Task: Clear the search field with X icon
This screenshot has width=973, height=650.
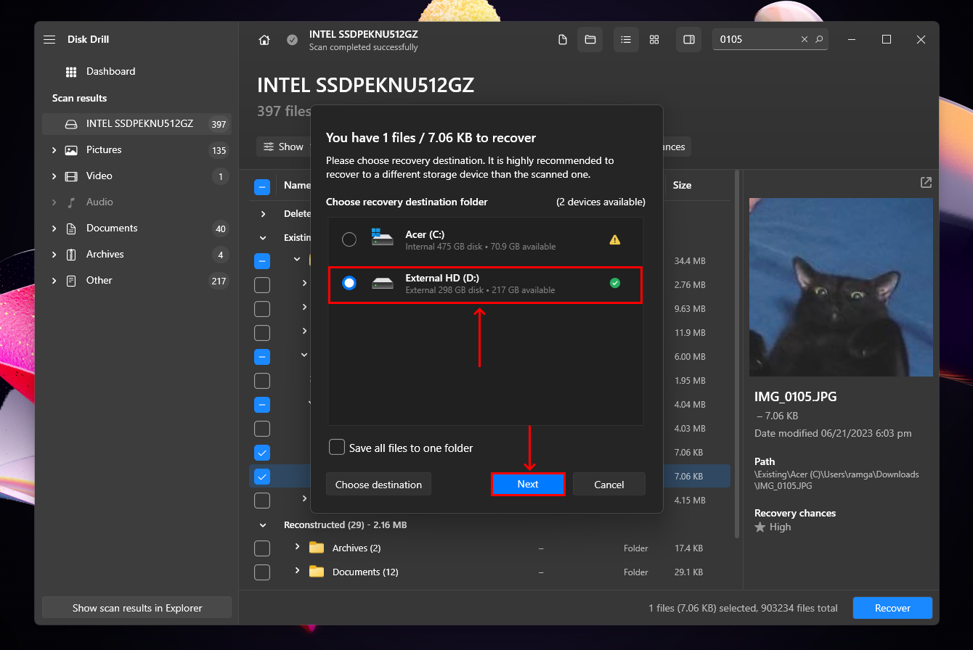Action: coord(804,40)
